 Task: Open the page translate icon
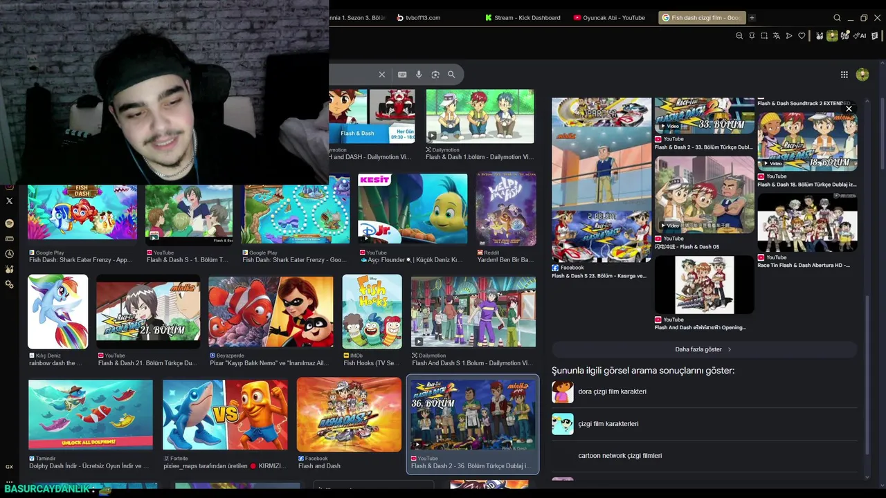click(777, 36)
